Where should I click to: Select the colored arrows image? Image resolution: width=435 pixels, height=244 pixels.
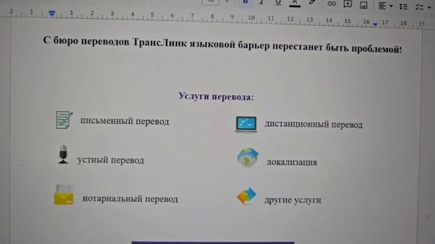point(247,196)
